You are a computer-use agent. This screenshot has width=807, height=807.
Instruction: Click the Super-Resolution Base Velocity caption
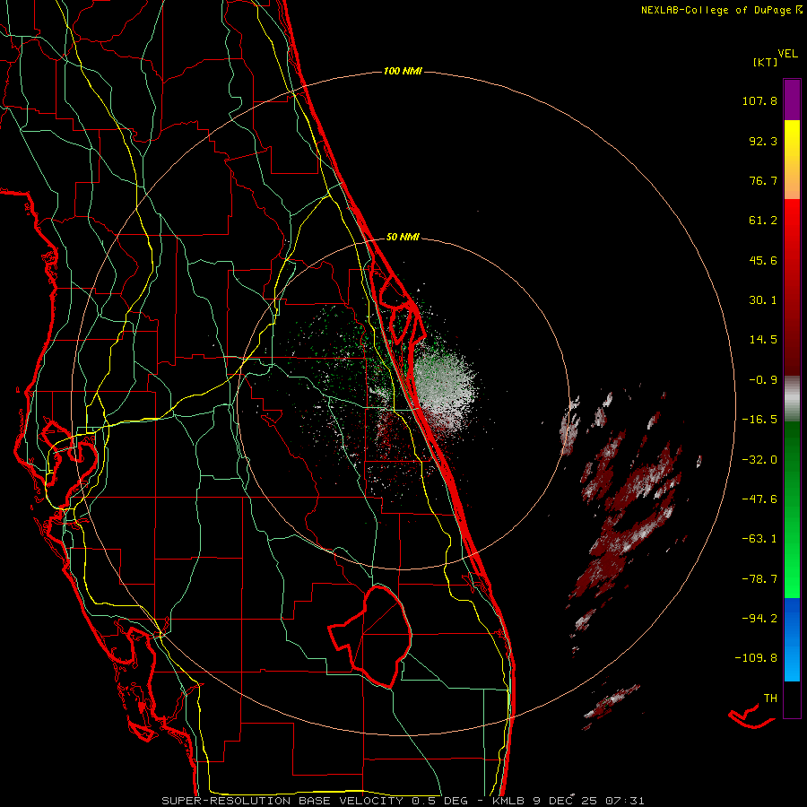(403, 801)
